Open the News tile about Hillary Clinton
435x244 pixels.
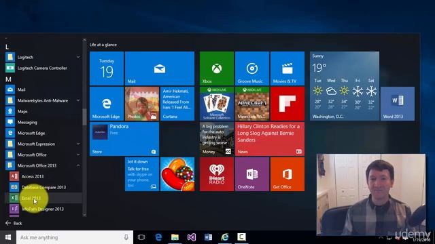pos(270,139)
